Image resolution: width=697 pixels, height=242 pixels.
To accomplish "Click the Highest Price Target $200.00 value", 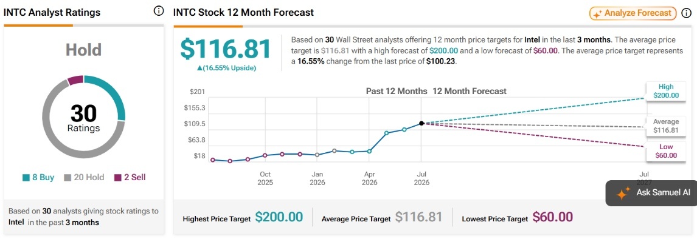I will [279, 217].
